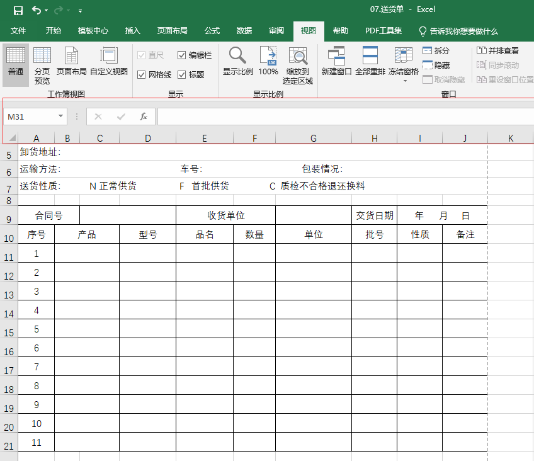
Task: Select 页面布局 view mode
Action: point(71,62)
